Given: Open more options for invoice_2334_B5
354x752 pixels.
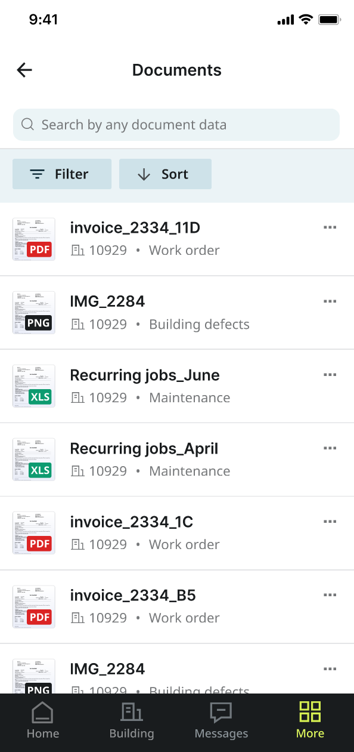Looking at the screenshot, I should point(330,594).
